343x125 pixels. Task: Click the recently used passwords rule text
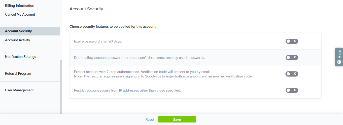click(140, 58)
